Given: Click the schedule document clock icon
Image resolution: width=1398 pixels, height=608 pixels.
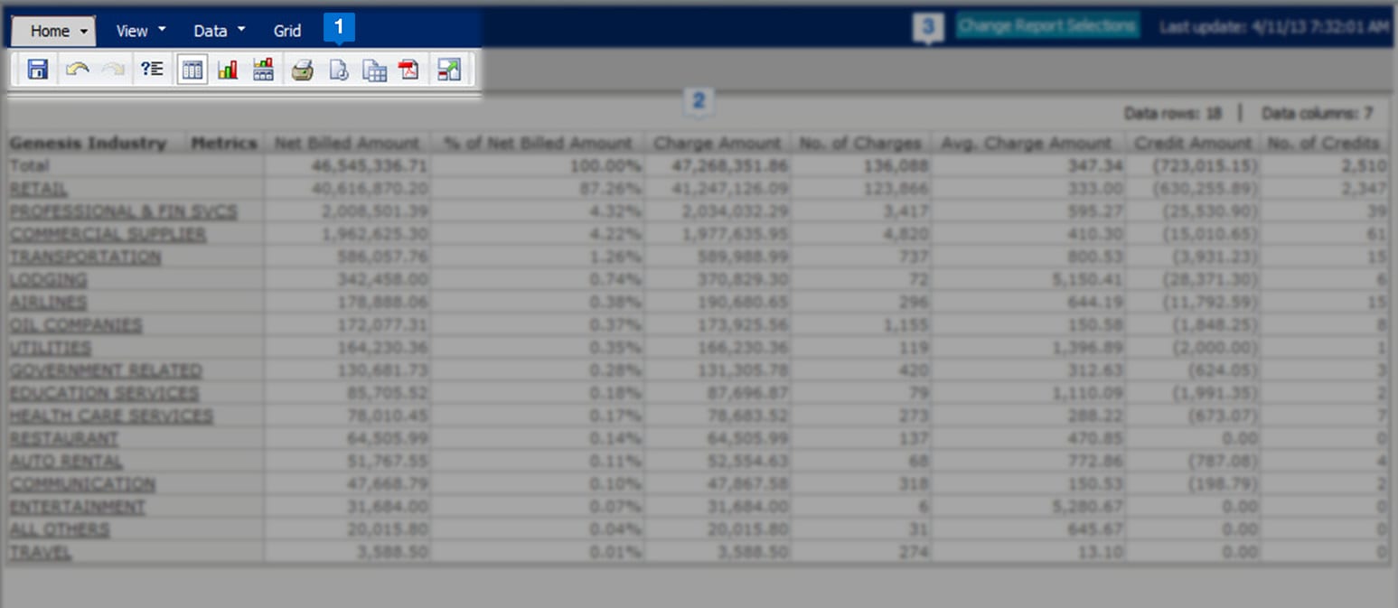Looking at the screenshot, I should click(338, 70).
